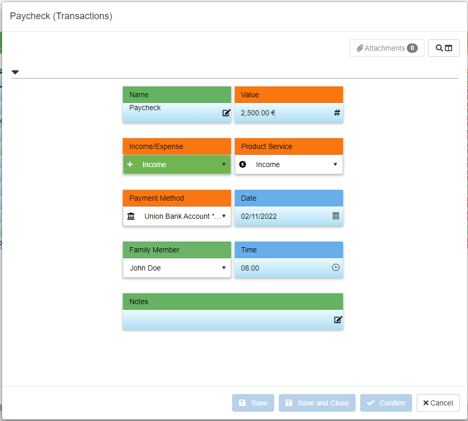Expand the Product Service dropdown
Viewport: 468px width, 421px height.
click(289, 164)
